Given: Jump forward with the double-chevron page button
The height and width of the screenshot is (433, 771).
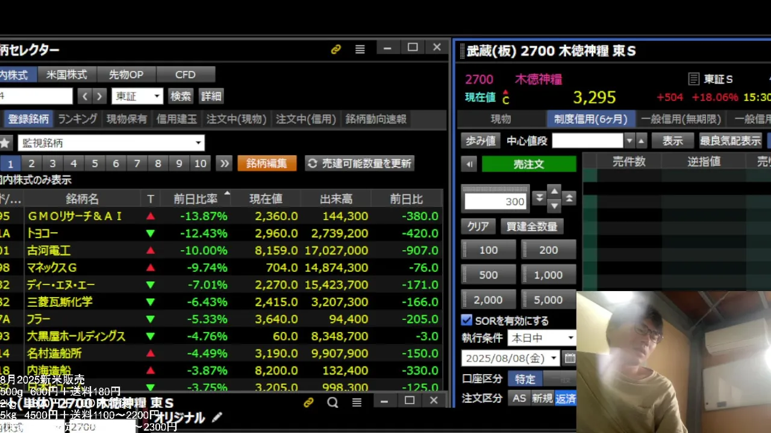Looking at the screenshot, I should click(x=224, y=164).
